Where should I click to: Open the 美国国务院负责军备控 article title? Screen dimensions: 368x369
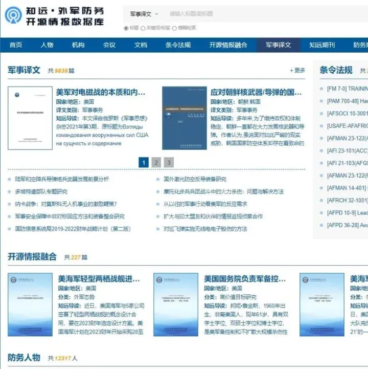[x=245, y=279]
